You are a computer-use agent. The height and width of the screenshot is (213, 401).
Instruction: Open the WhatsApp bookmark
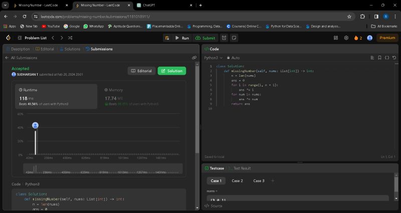94,26
